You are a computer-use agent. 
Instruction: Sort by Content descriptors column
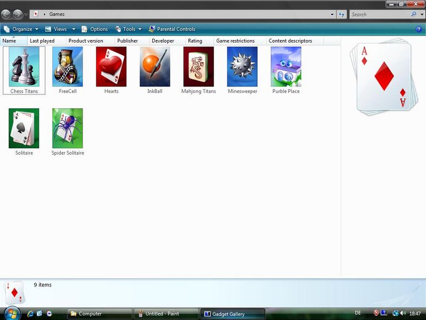click(x=295, y=41)
